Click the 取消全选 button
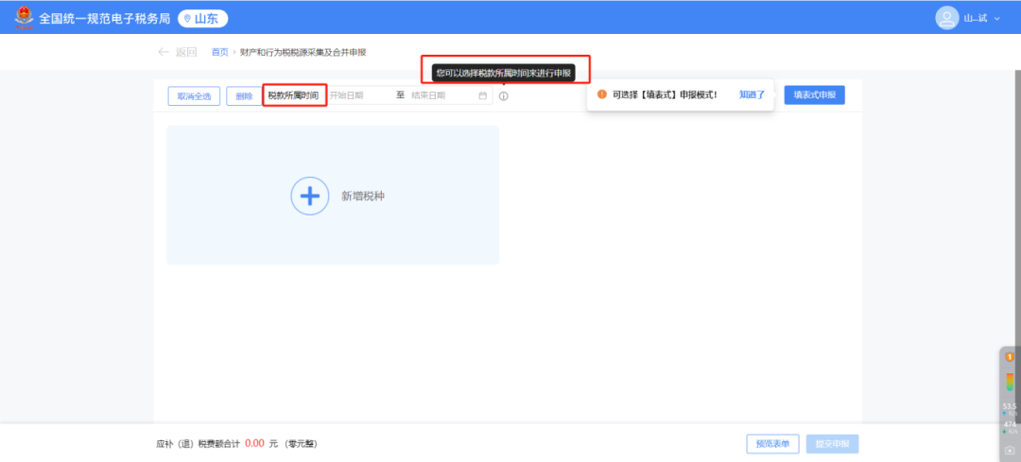This screenshot has height=462, width=1021. pos(194,95)
